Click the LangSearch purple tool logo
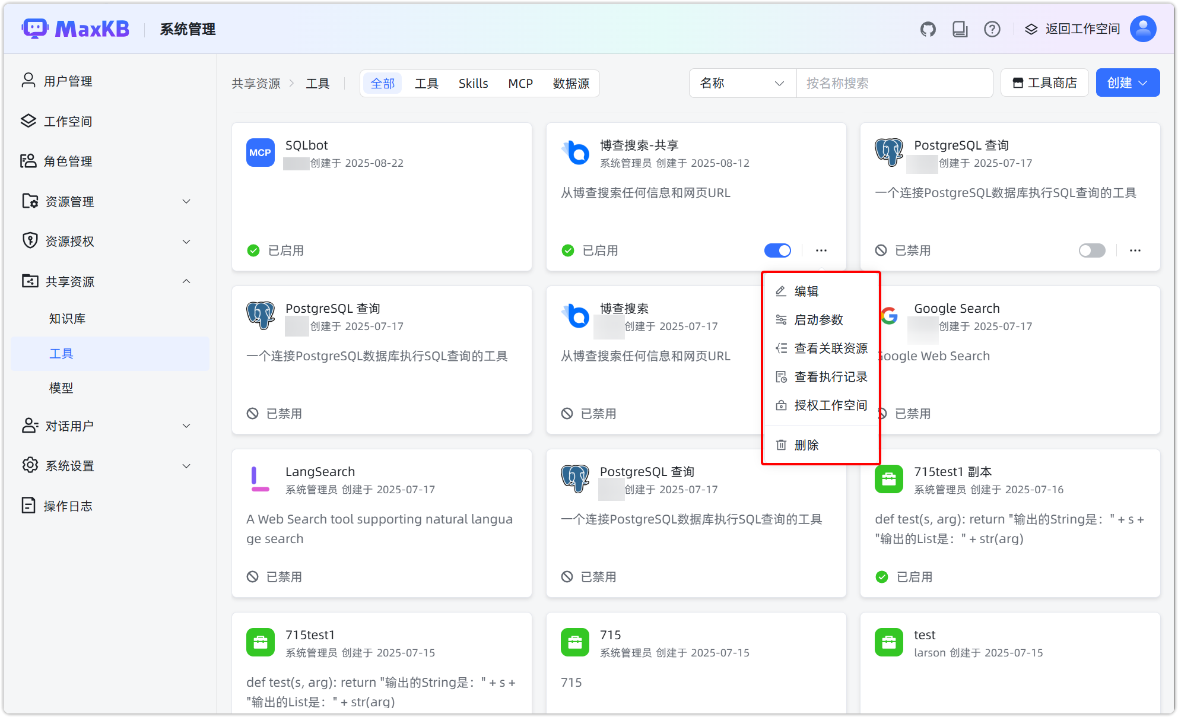The height and width of the screenshot is (717, 1178). point(259,479)
